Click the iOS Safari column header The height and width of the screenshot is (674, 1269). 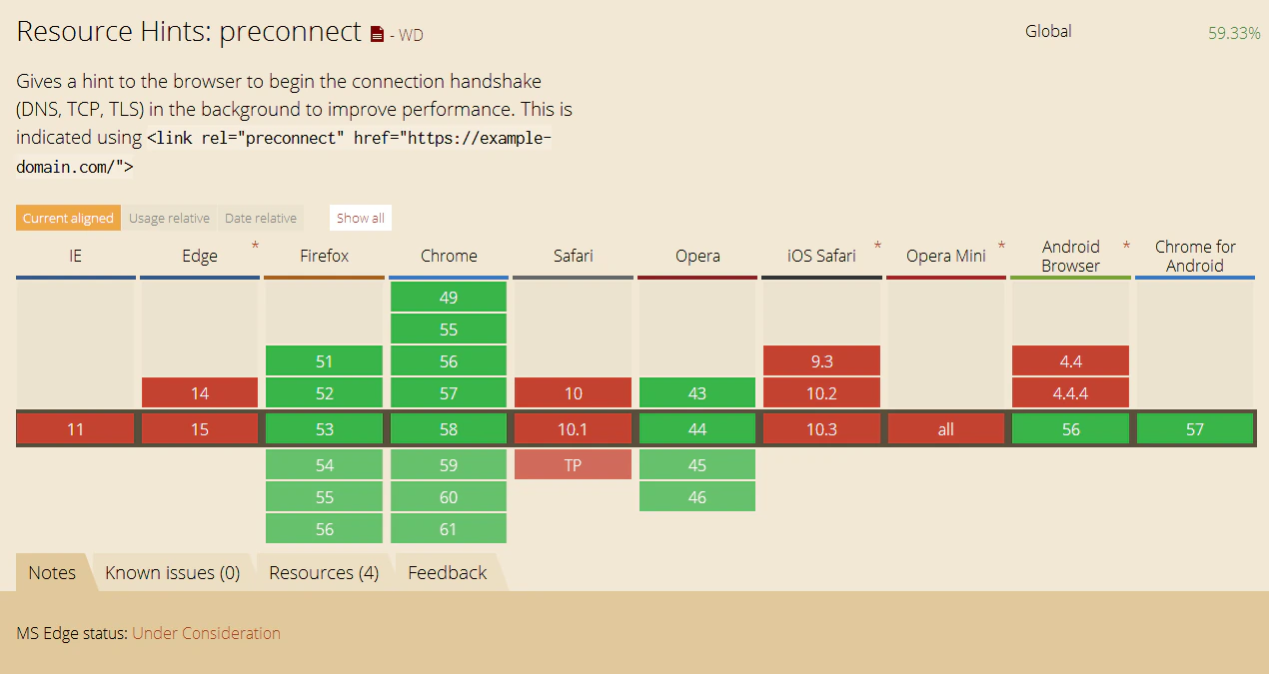[821, 256]
